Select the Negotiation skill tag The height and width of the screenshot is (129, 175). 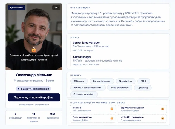(x=126, y=81)
